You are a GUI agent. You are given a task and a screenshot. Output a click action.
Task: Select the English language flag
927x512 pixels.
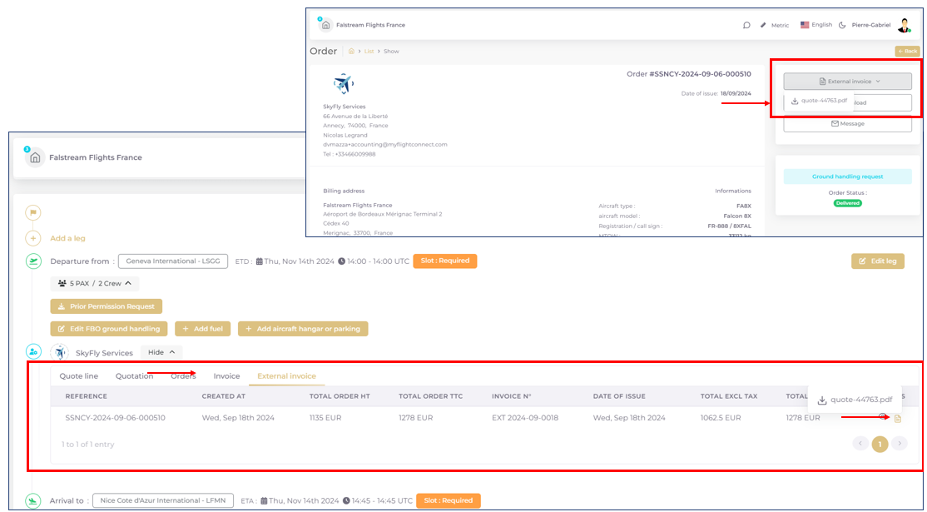click(x=805, y=25)
